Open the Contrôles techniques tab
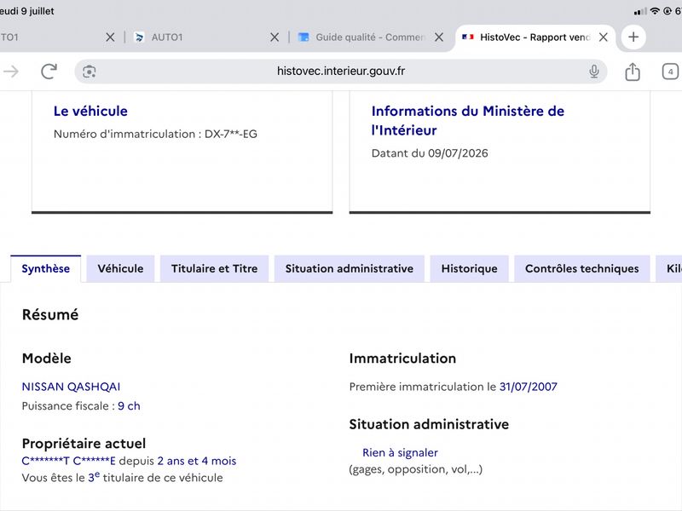 click(x=582, y=268)
